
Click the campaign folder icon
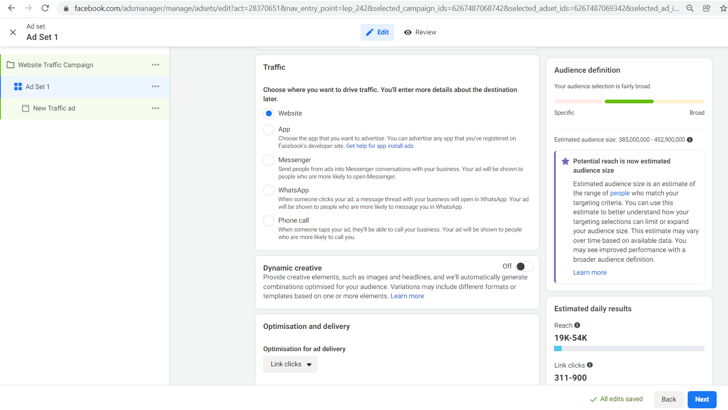coord(11,65)
